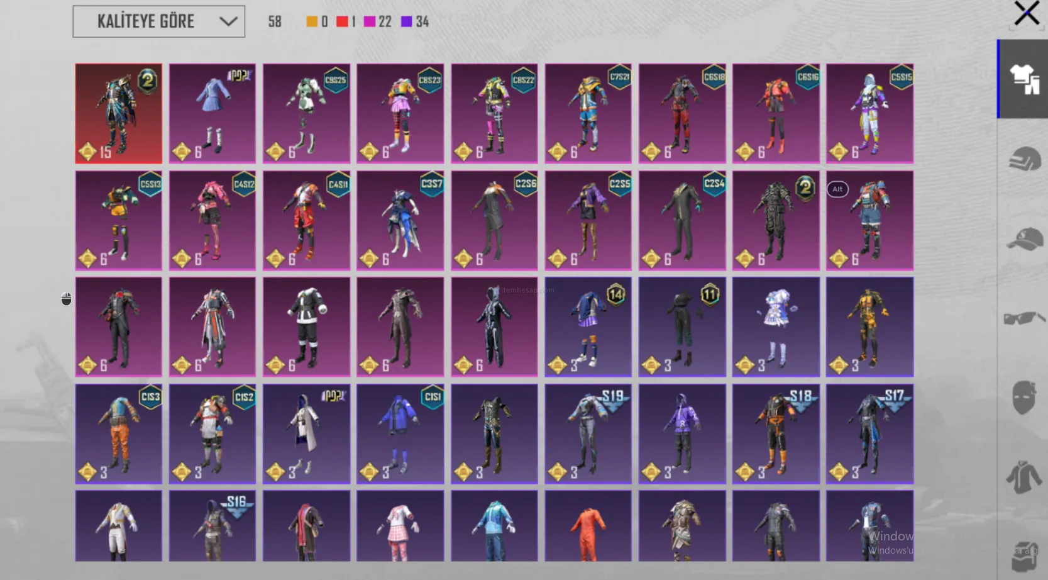Select the outfit with the number 14 badge
The image size is (1048, 580).
point(588,326)
